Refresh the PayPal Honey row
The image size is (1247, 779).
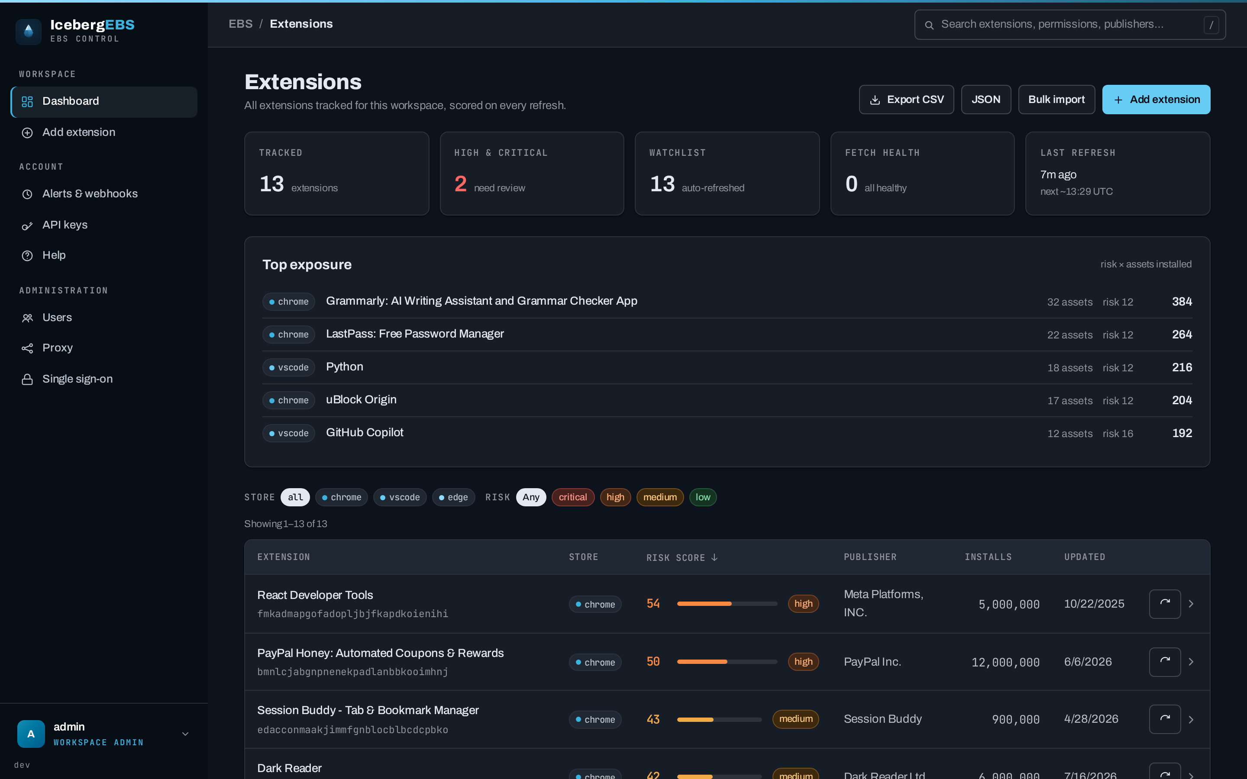point(1165,662)
